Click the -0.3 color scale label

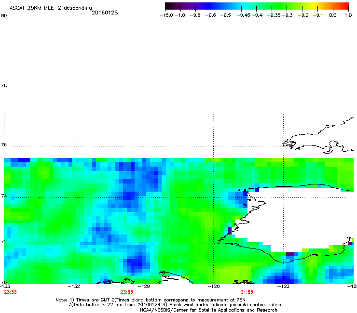pyautogui.click(x=288, y=15)
